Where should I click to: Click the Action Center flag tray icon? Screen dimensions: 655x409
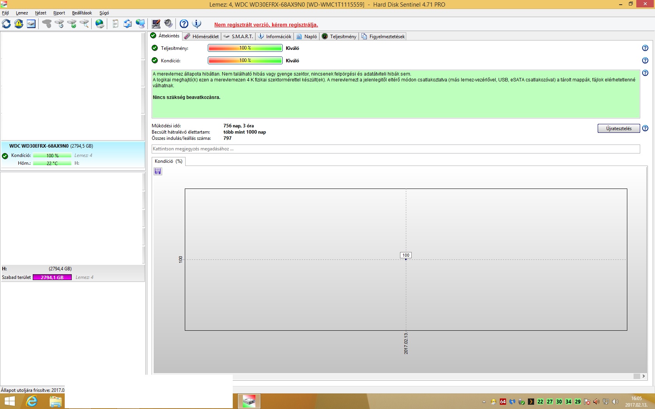(587, 402)
